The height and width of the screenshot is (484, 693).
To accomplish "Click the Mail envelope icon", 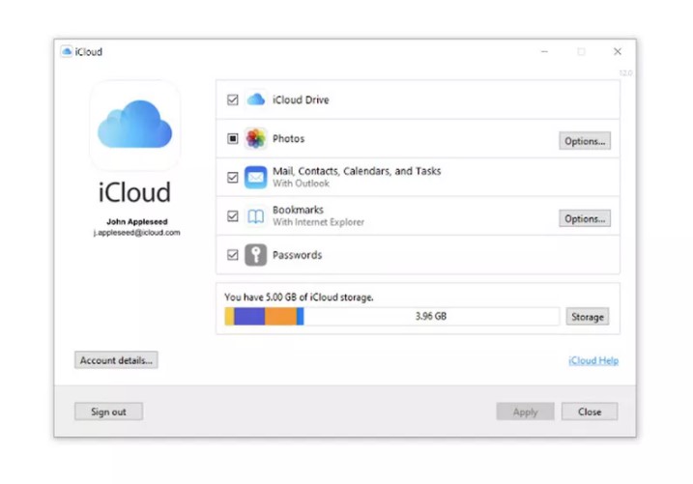I will (256, 177).
